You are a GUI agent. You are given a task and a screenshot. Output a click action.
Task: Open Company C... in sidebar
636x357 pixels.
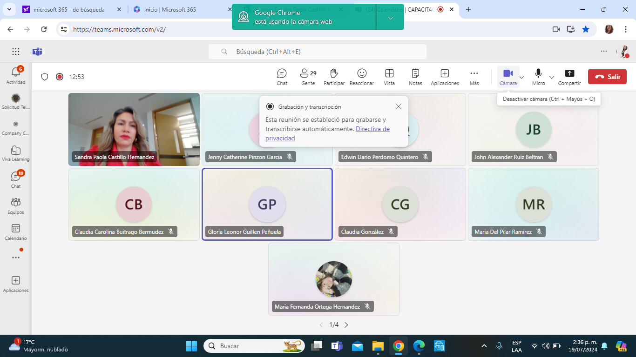point(16,127)
